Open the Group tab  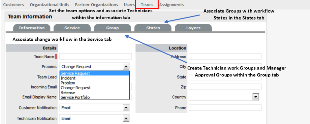112,28
